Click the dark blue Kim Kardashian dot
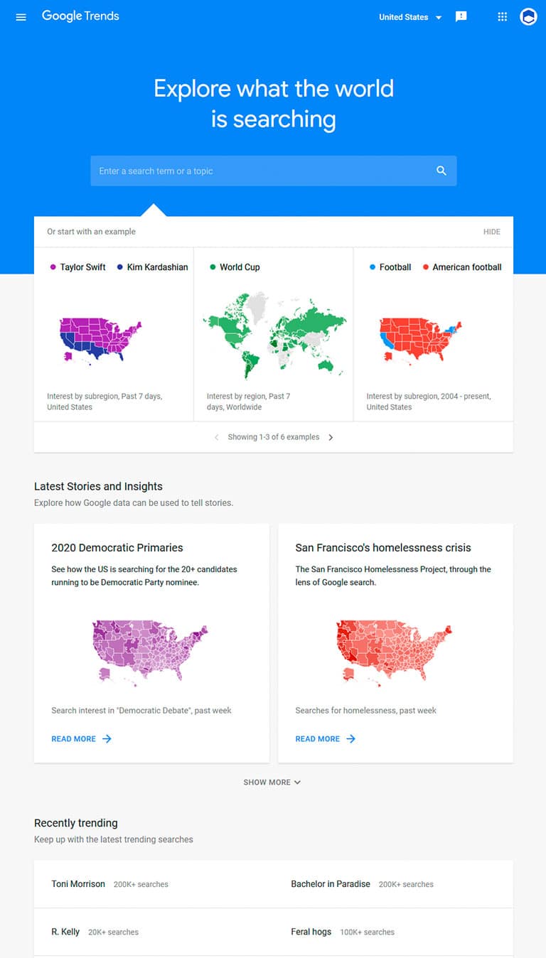The height and width of the screenshot is (958, 546). 119,267
